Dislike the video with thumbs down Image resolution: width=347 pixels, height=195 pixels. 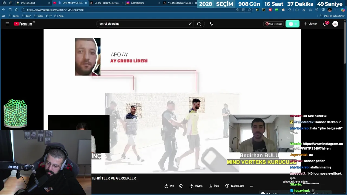tap(181, 186)
